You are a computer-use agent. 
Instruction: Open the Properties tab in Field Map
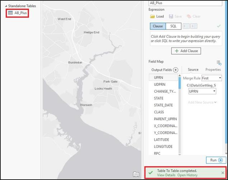pyautogui.click(x=213, y=70)
